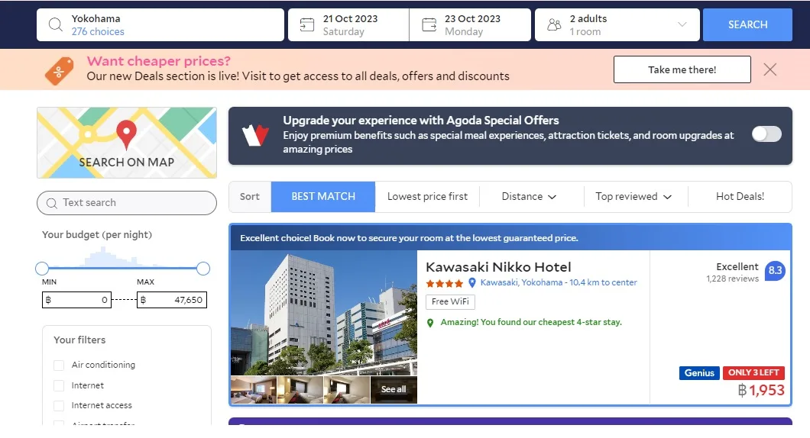Click the ONLY 3 LEFT badge
This screenshot has height=438, width=810.
point(753,373)
